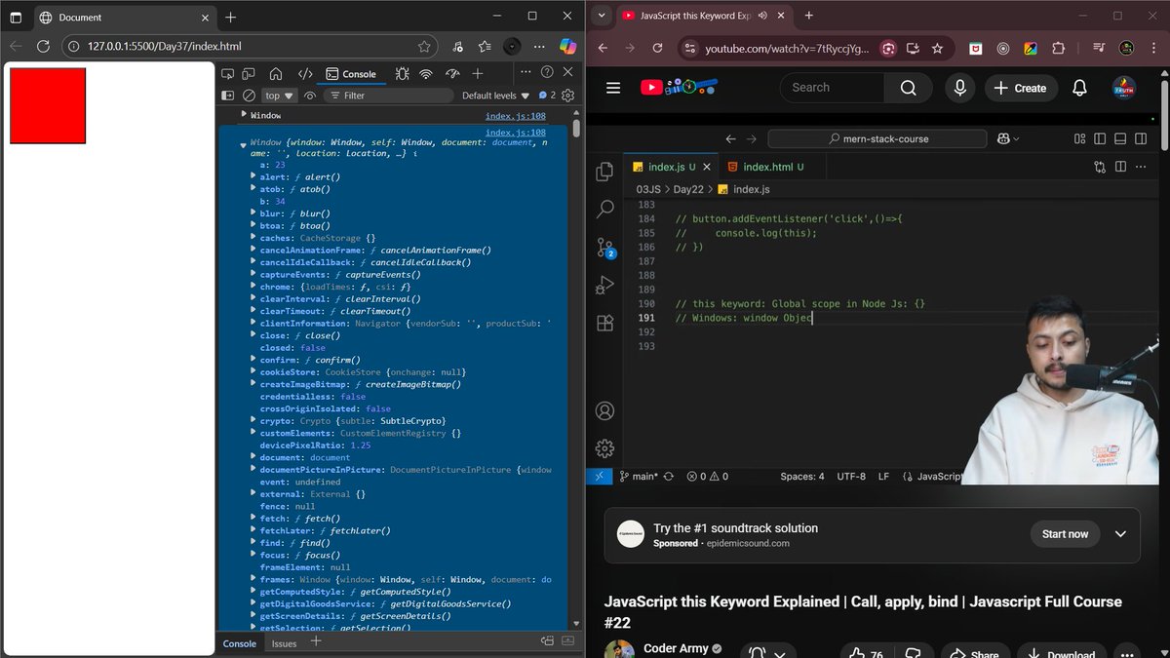Open the Coder Army channel page

pyautogui.click(x=677, y=648)
